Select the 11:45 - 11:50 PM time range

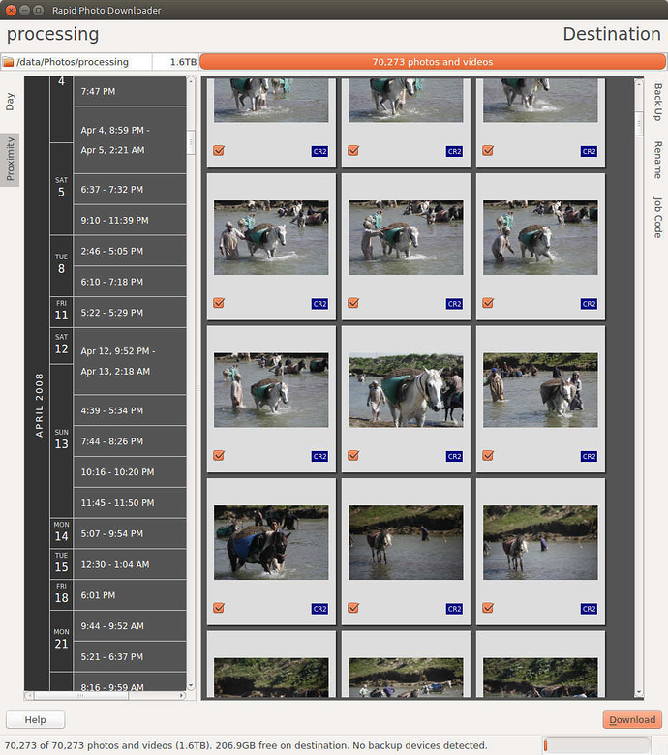130,503
